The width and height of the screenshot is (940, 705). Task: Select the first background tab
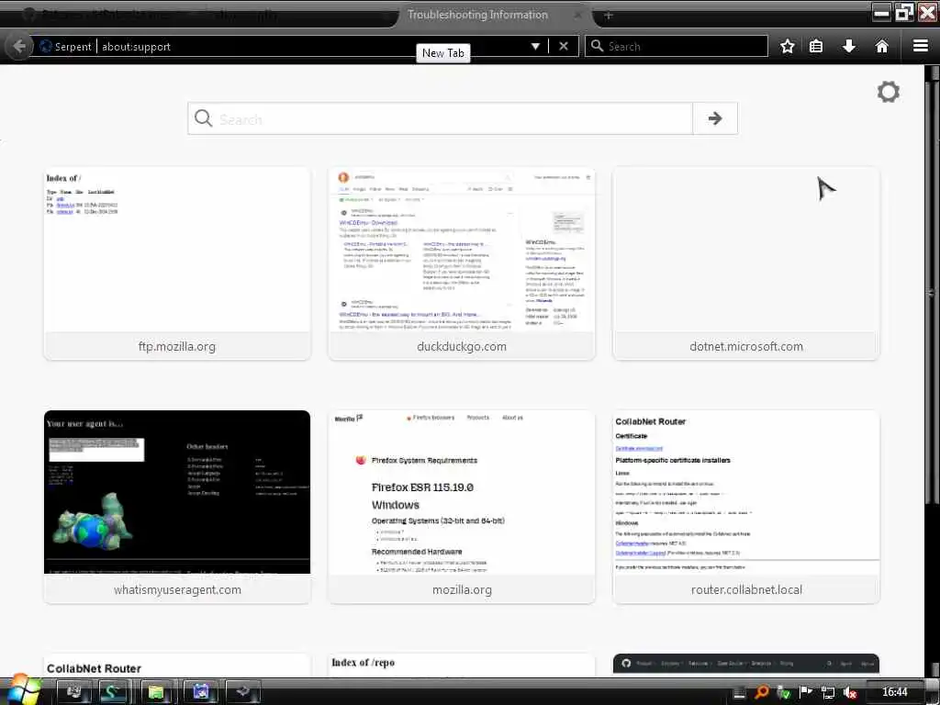tap(198, 15)
